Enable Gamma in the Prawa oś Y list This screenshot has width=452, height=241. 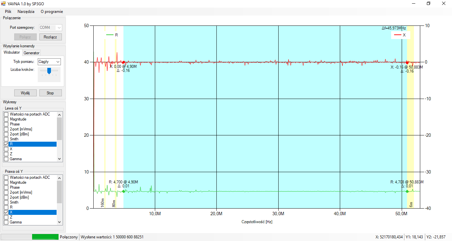click(6, 222)
